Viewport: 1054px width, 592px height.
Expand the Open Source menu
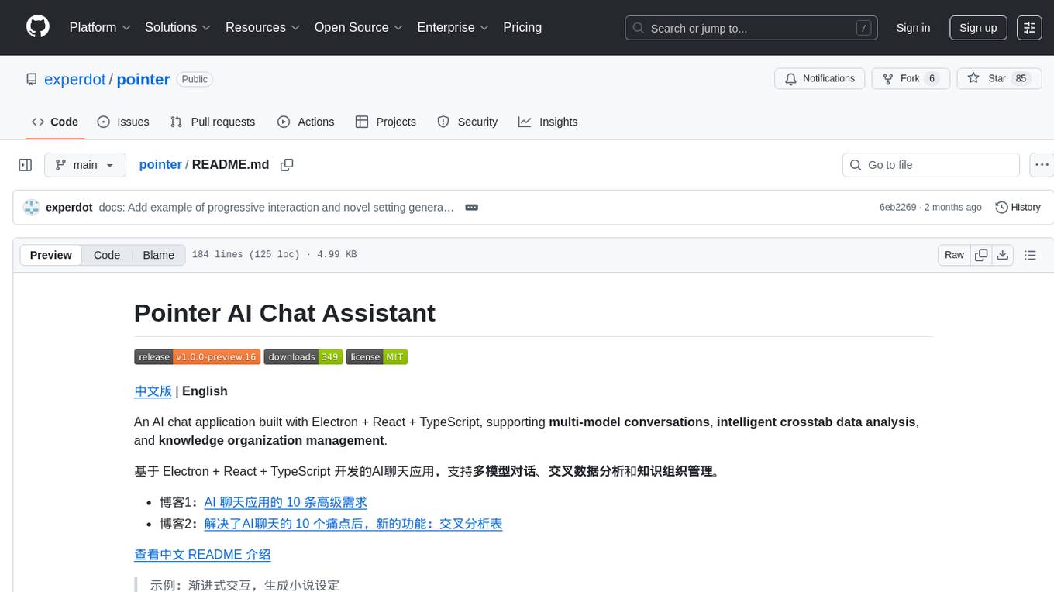358,27
